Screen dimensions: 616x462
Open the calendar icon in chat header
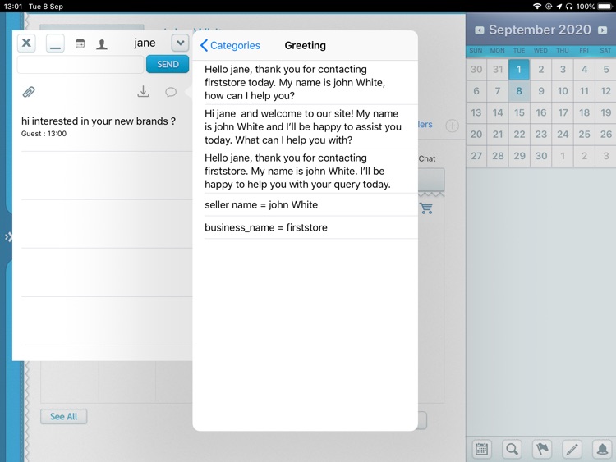tap(80, 43)
